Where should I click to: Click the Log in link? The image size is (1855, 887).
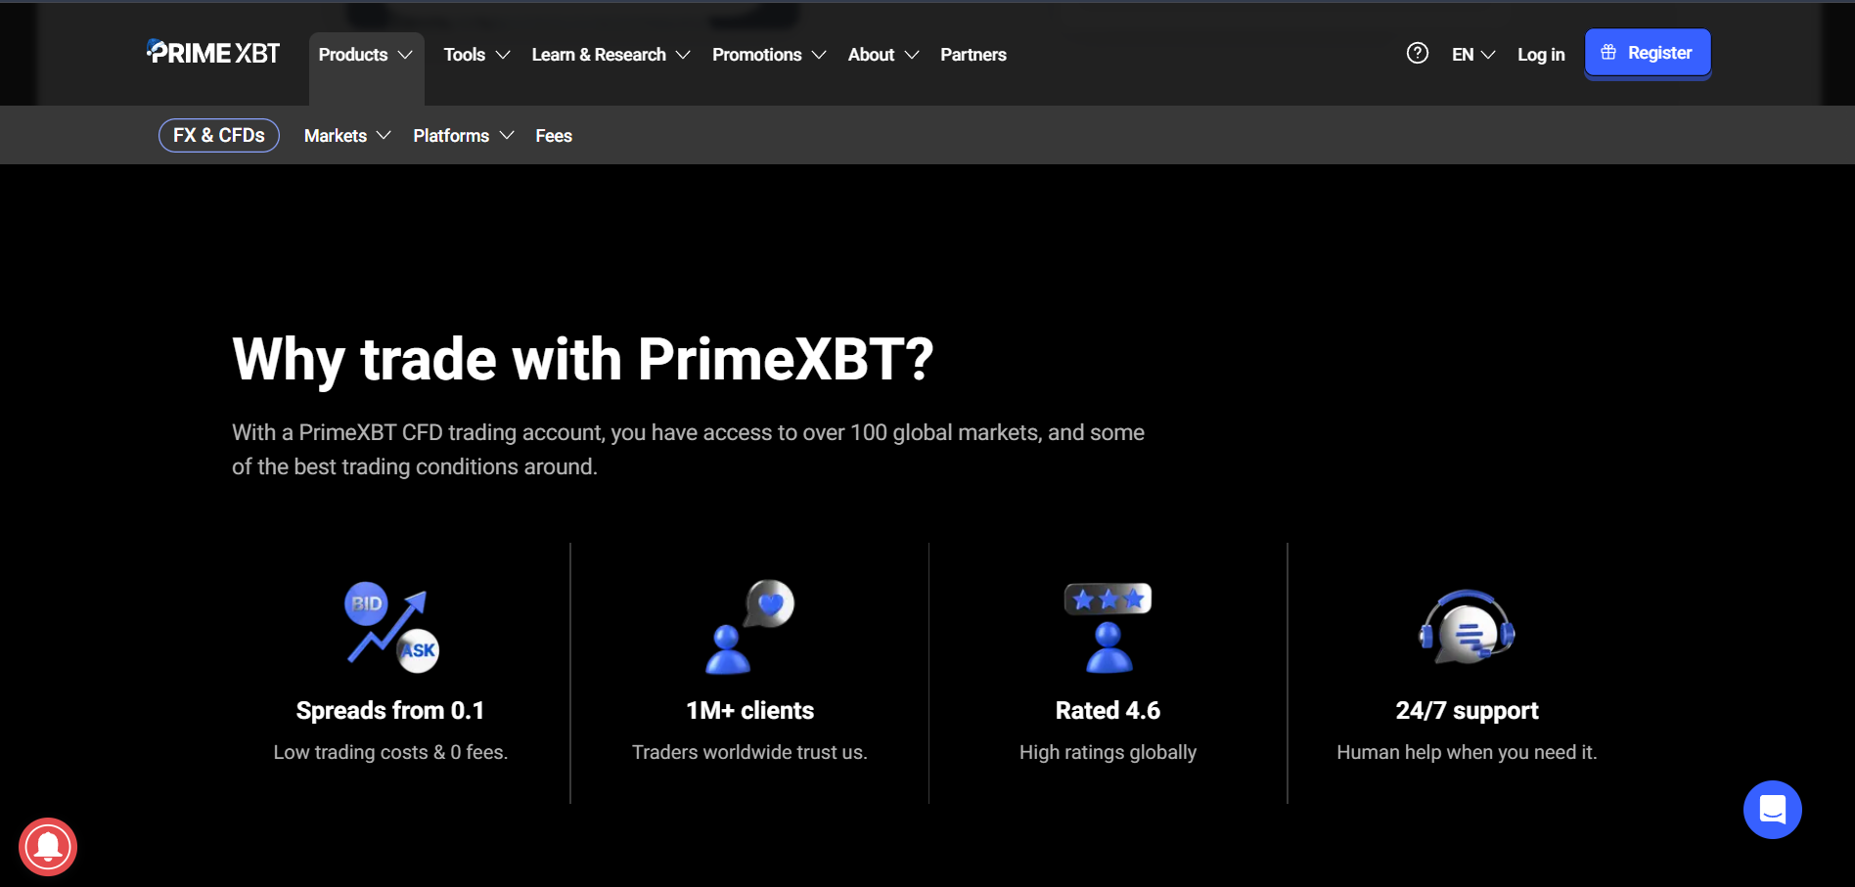coord(1541,55)
